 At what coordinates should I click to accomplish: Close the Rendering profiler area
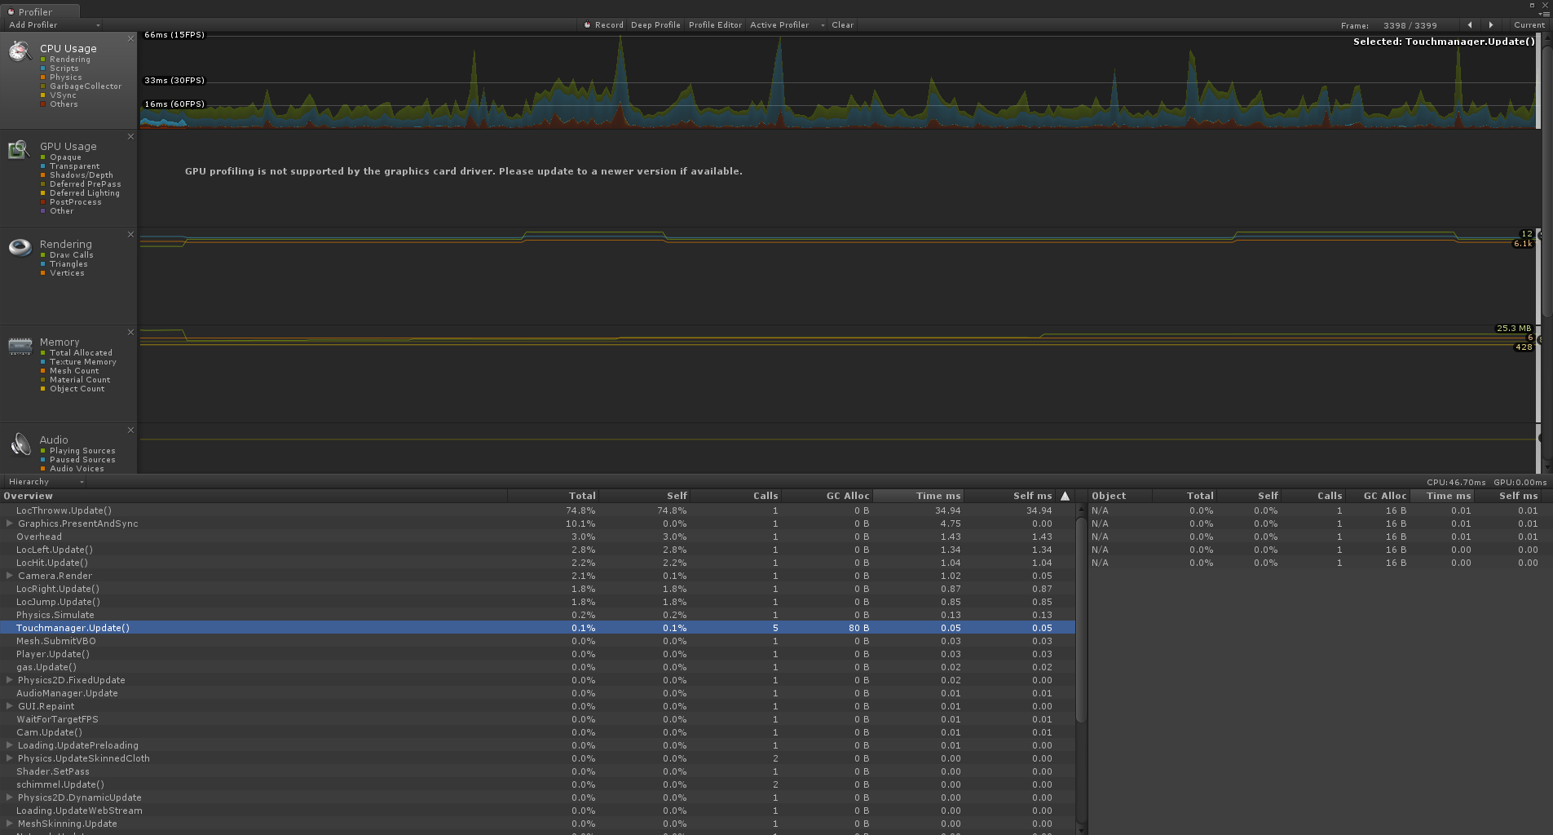(x=130, y=234)
